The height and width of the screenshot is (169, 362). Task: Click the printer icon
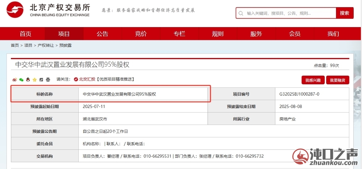48,80
